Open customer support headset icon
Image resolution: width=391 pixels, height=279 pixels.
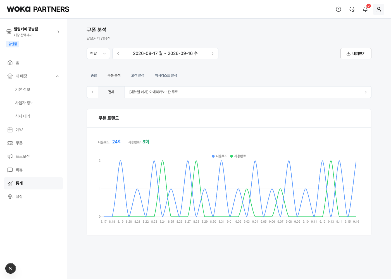352,9
